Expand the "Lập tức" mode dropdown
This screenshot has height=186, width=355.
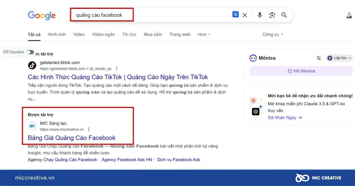click(339, 58)
